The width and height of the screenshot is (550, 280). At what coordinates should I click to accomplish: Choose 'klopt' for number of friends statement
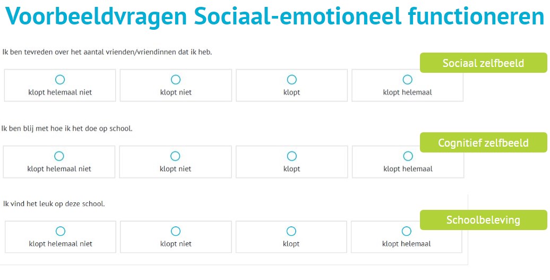pos(291,80)
